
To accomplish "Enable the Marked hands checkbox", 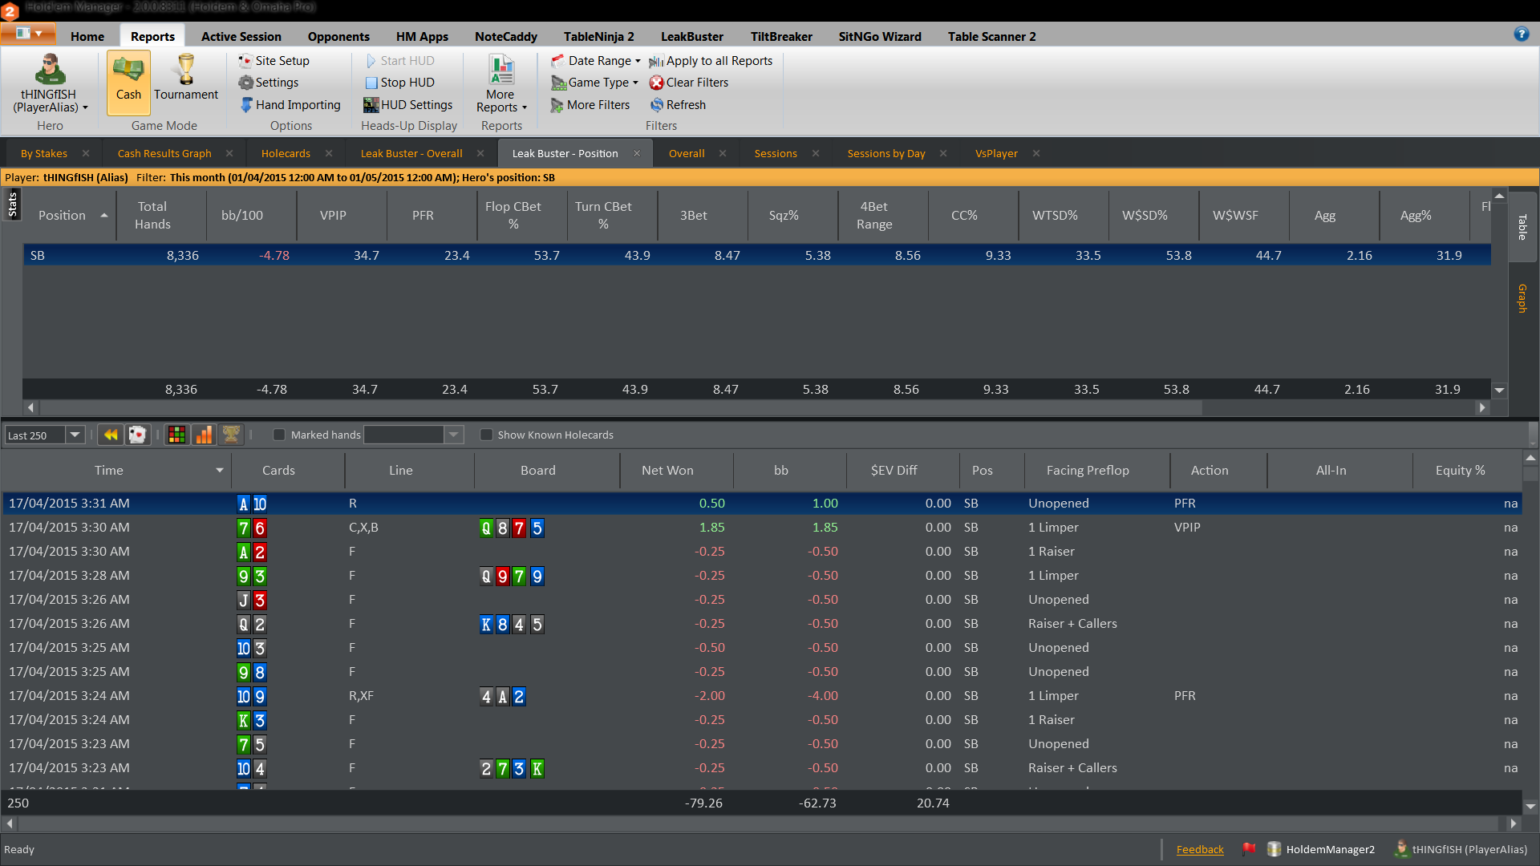I will [279, 435].
